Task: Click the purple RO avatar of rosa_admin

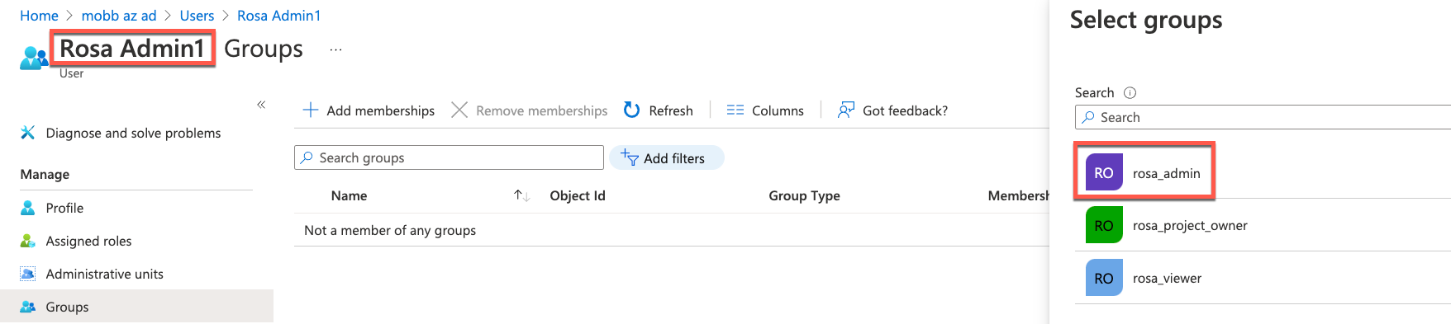Action: coord(1104,172)
